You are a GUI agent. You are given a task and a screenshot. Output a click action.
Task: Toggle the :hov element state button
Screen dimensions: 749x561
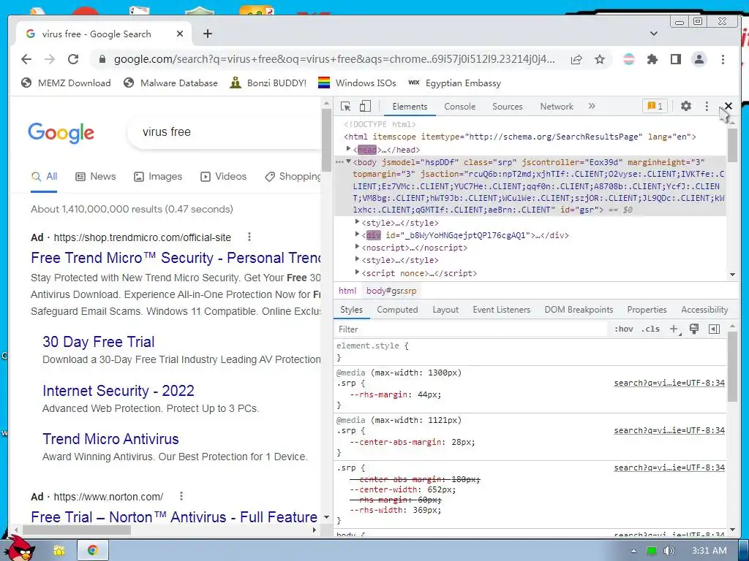[x=623, y=329]
